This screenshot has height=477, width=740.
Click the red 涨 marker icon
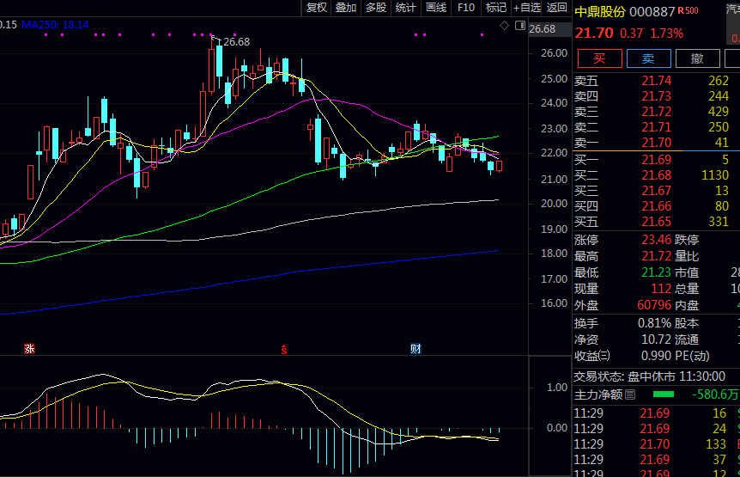[29, 348]
